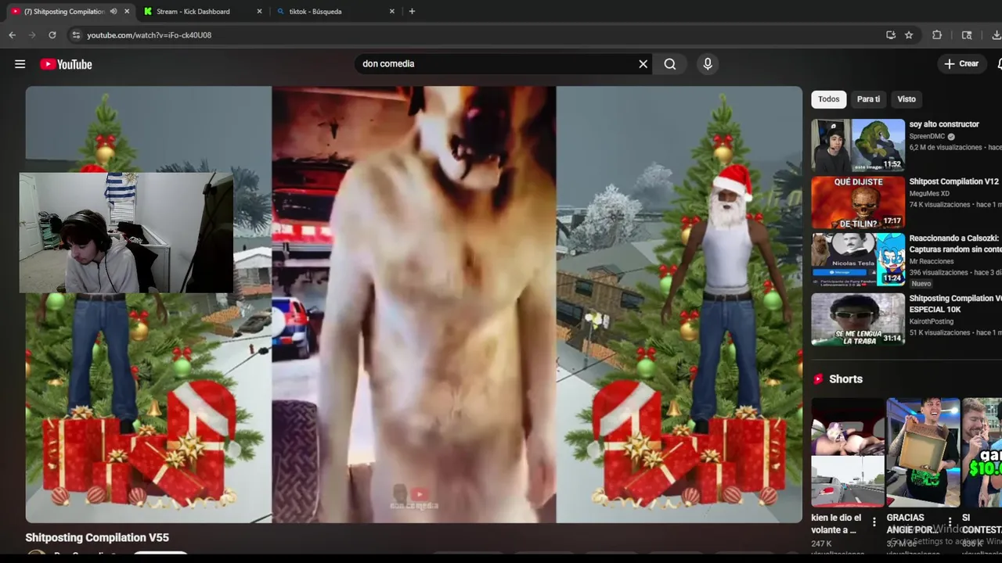This screenshot has height=563, width=1002.
Task: Click the Shorts section header
Action: tap(845, 379)
